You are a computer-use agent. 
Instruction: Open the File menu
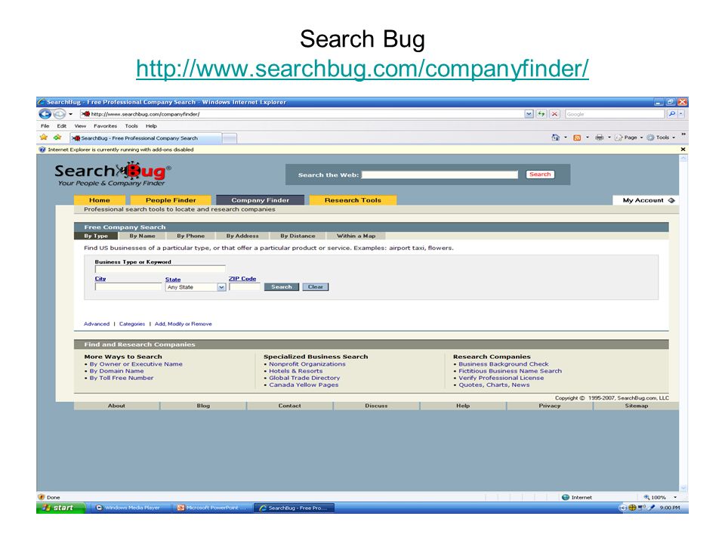point(45,126)
